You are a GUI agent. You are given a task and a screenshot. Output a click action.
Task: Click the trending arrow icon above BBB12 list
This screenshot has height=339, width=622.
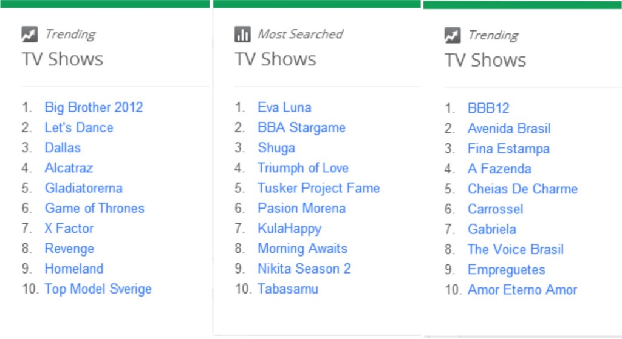453,35
